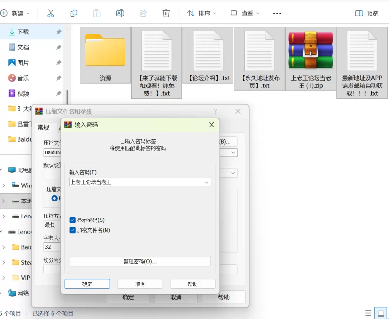Image resolution: width=389 pixels, height=319 pixels.
Task: Open the password combo box dropdown arrow
Action: click(206, 182)
